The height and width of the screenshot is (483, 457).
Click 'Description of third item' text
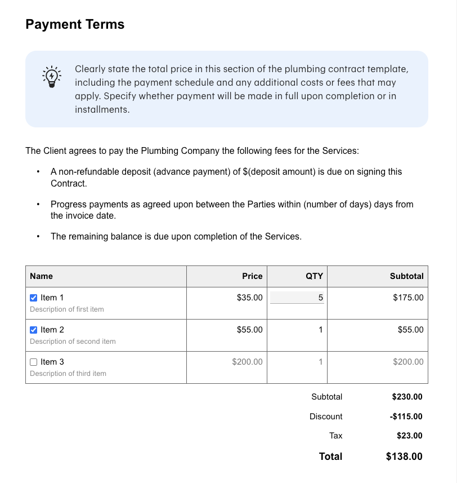(x=68, y=374)
